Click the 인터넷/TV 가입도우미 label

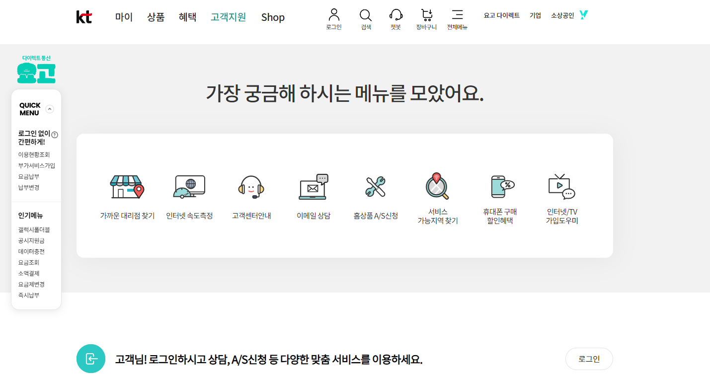(562, 216)
